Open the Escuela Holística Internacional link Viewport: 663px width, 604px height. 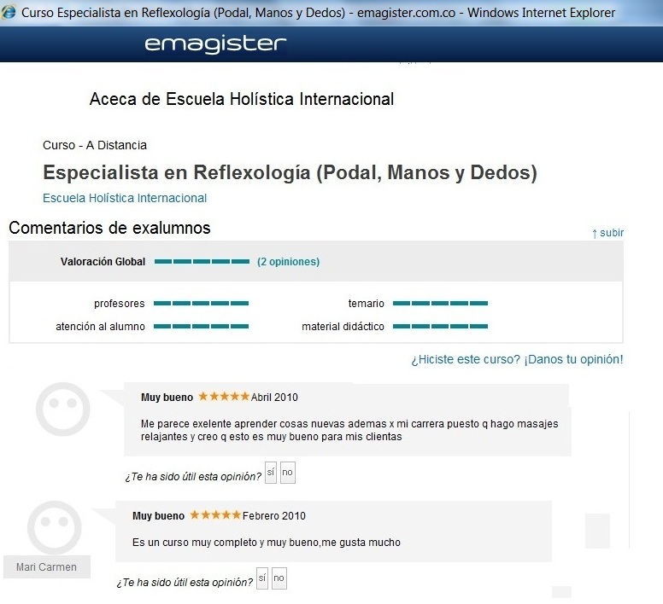coord(125,198)
